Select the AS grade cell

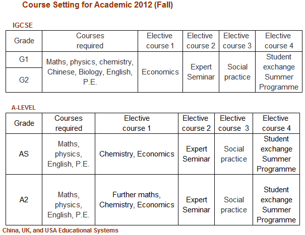pyautogui.click(x=24, y=154)
